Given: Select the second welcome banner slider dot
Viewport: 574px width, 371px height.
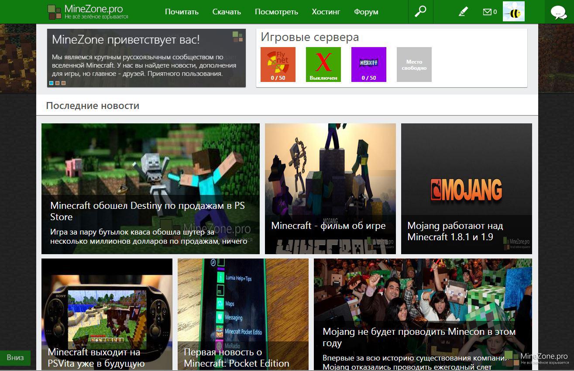Looking at the screenshot, I should pyautogui.click(x=57, y=83).
